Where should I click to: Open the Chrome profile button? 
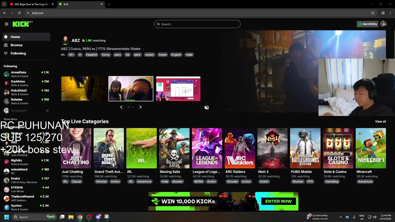[383, 13]
